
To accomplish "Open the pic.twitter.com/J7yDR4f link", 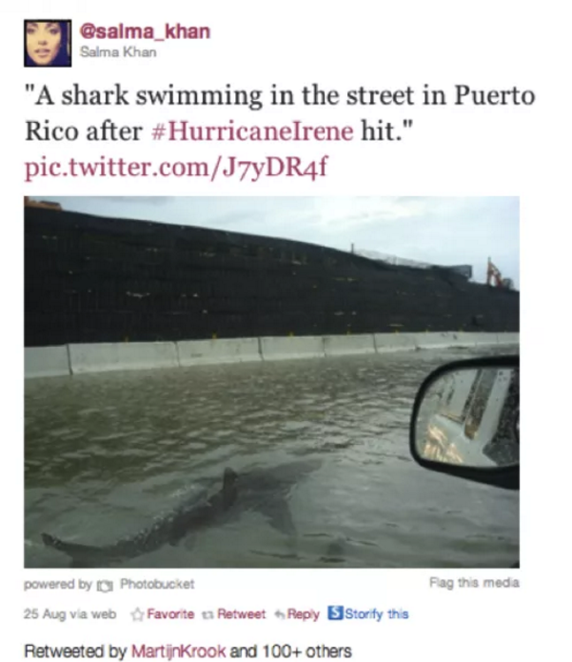I will pos(176,168).
